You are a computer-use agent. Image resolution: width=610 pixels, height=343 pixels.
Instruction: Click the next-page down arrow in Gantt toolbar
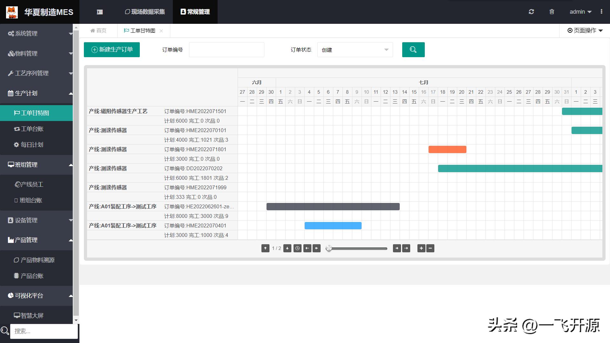click(x=288, y=248)
